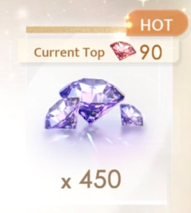This screenshot has width=191, height=213.
Task: Tap the orange HOT badge
Action: point(156,23)
